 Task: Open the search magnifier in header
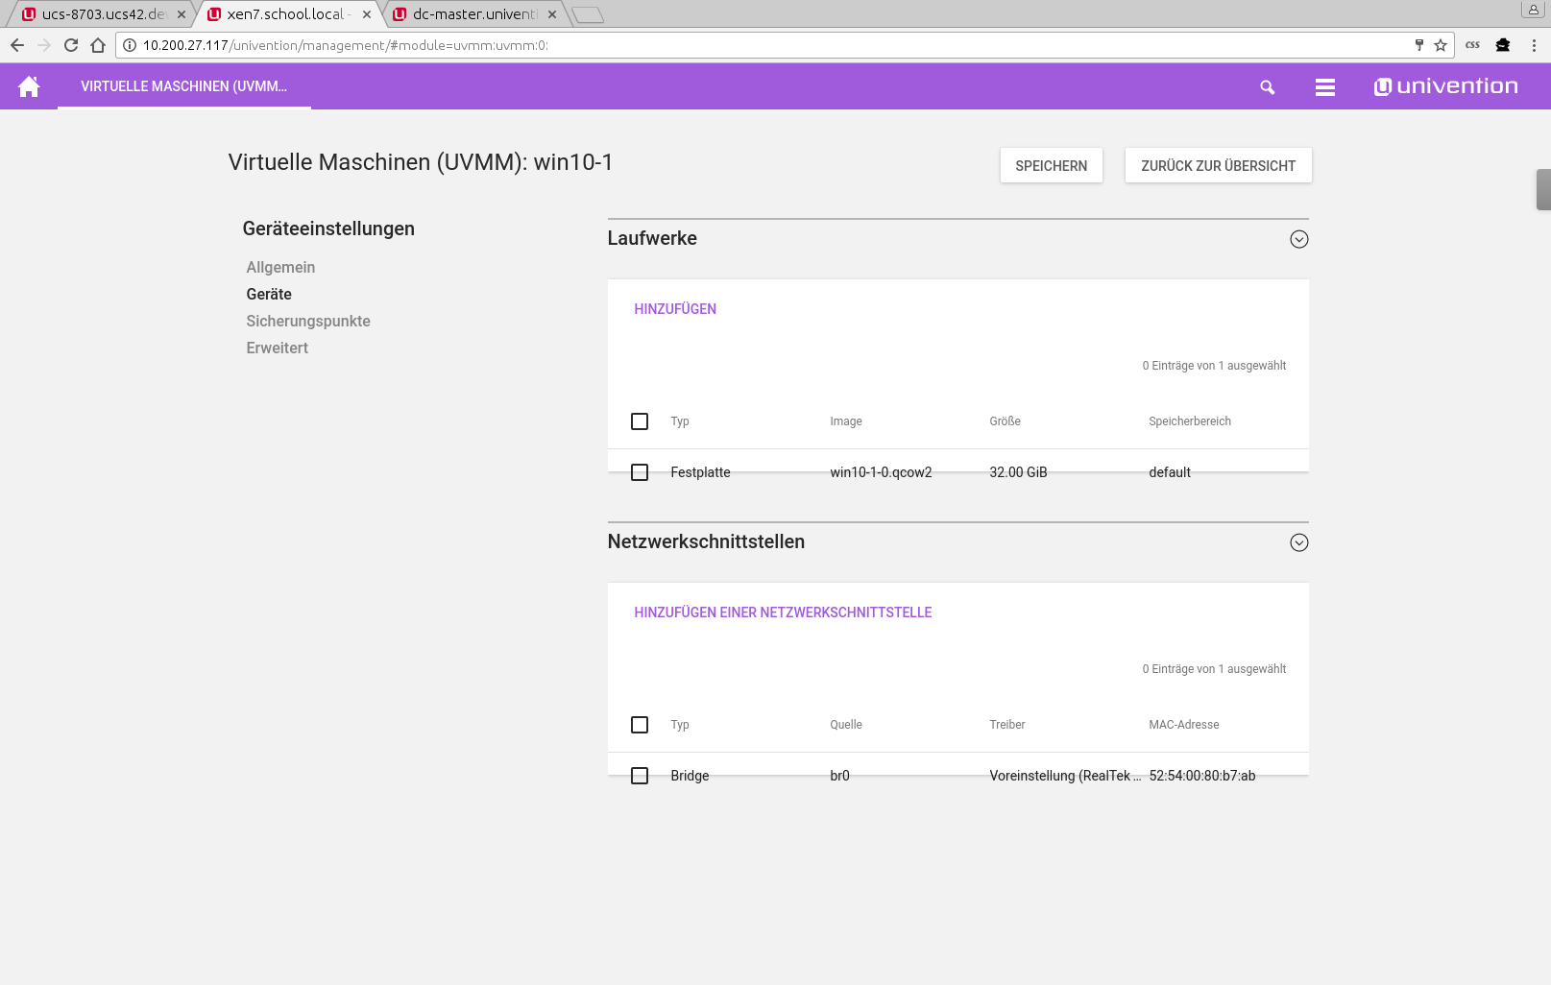[1267, 87]
